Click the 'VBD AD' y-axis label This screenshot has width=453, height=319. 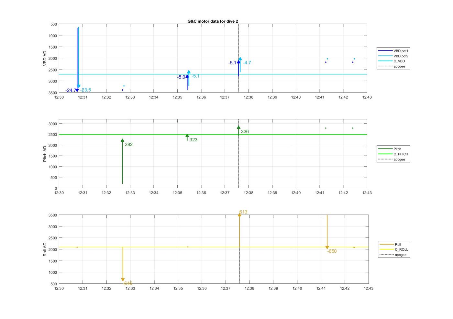click(x=45, y=58)
